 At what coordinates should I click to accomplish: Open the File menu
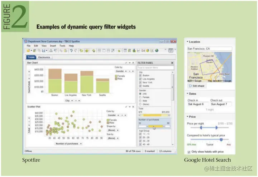(x=29, y=46)
